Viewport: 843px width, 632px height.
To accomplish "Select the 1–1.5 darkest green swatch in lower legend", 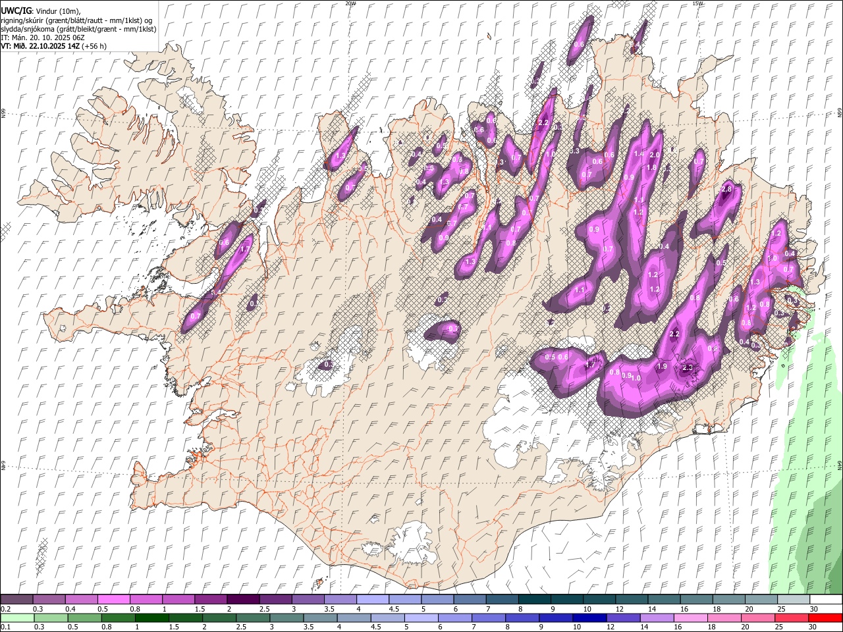I will click(x=151, y=618).
